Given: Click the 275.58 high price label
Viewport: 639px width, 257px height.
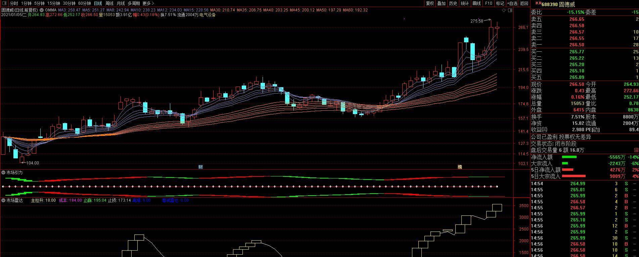Looking at the screenshot, I should (x=476, y=21).
